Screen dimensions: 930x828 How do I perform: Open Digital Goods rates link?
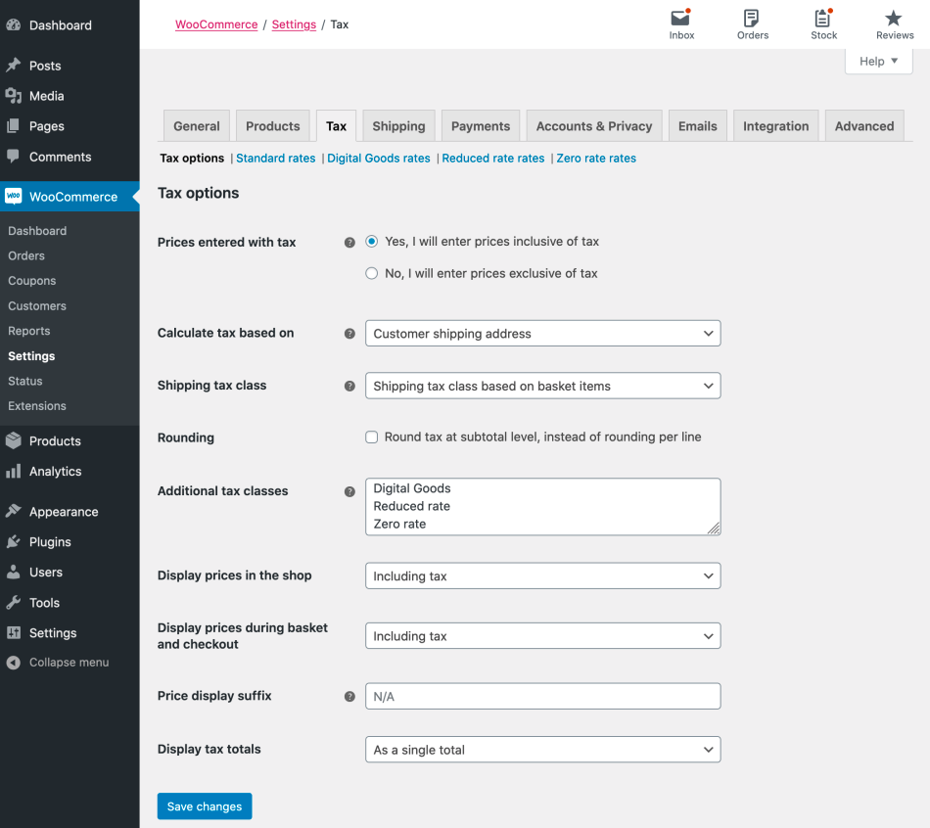pos(379,159)
